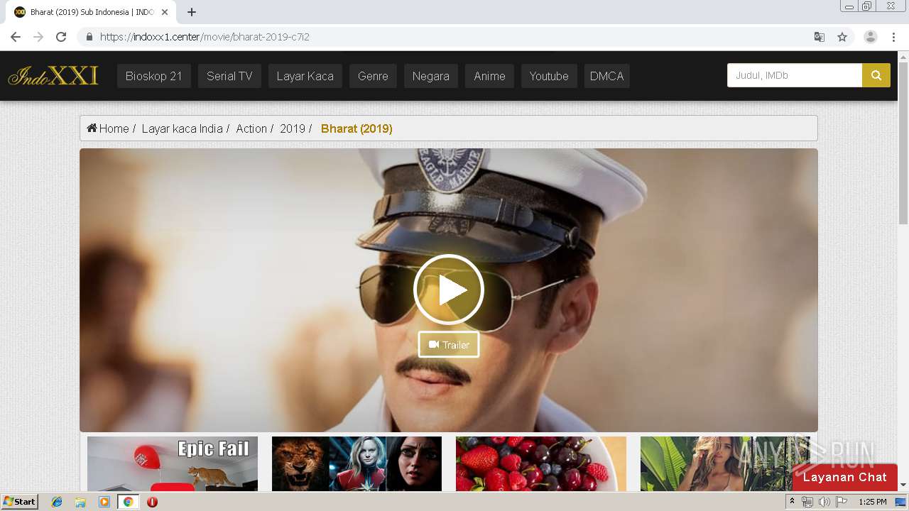Open file explorer from taskbar
Screen dimensions: 909x511
pyautogui.click(x=80, y=502)
